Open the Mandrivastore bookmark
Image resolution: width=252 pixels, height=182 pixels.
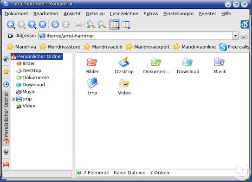[x=60, y=47]
